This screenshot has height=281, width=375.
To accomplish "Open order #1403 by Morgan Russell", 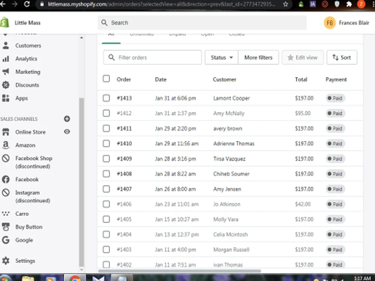I will point(124,250).
